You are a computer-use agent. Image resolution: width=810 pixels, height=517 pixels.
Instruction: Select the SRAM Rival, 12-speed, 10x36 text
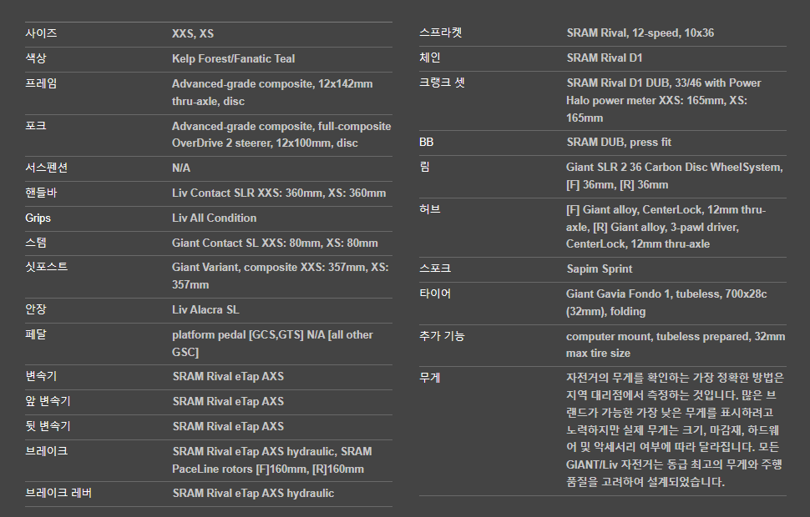pyautogui.click(x=640, y=33)
